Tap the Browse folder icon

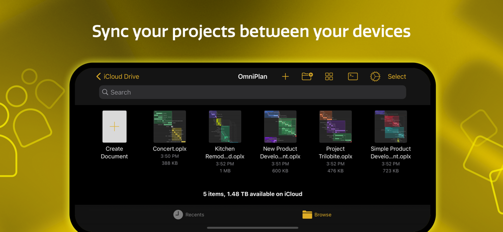(307, 215)
